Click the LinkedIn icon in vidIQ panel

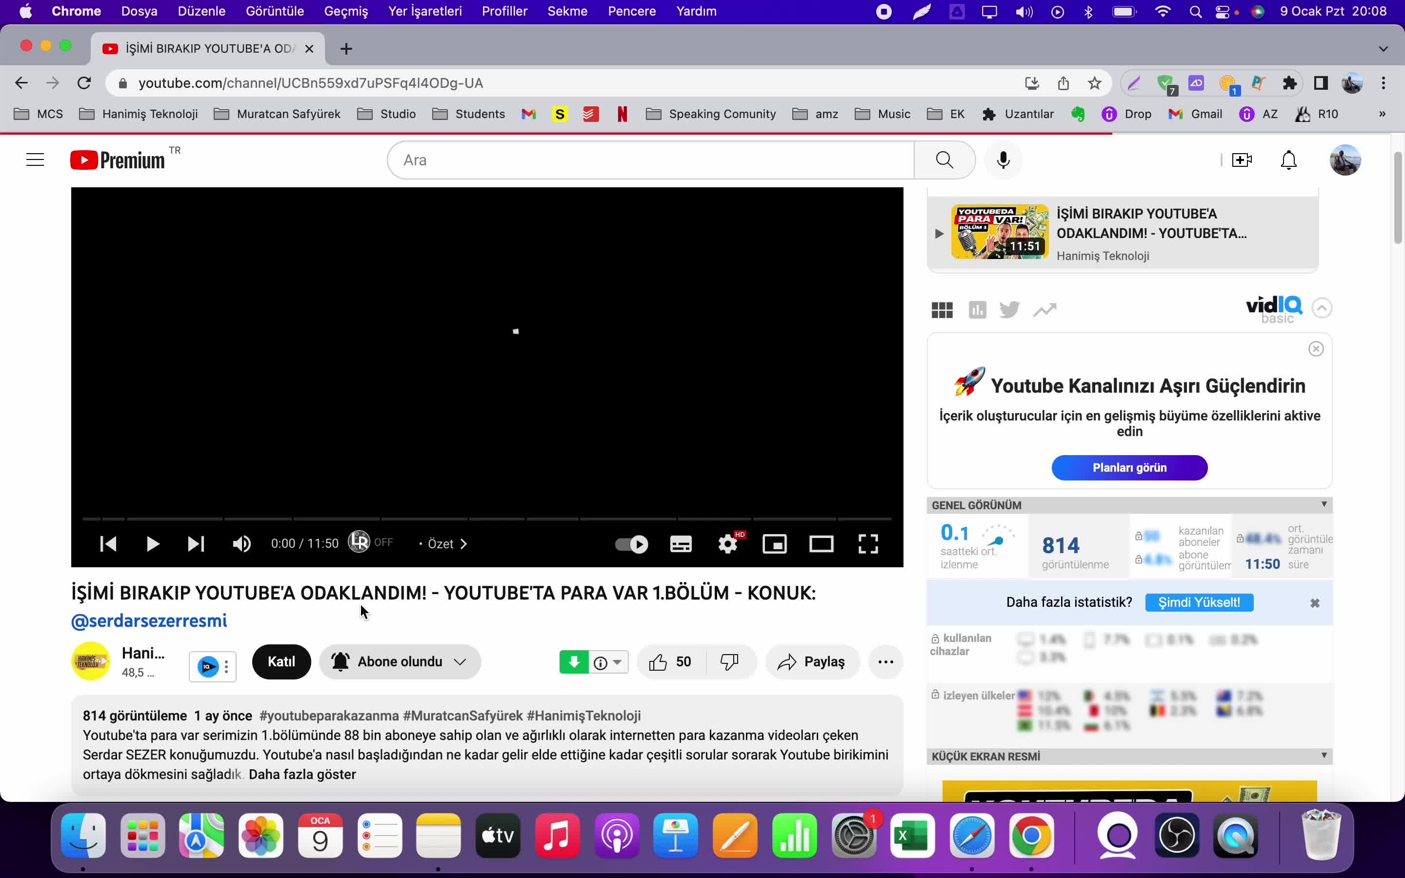click(x=977, y=311)
